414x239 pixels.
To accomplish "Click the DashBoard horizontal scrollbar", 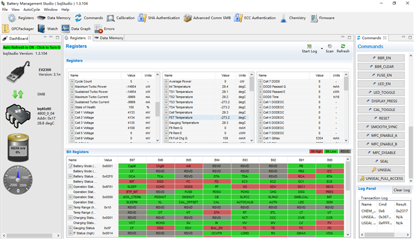I will point(32,235).
